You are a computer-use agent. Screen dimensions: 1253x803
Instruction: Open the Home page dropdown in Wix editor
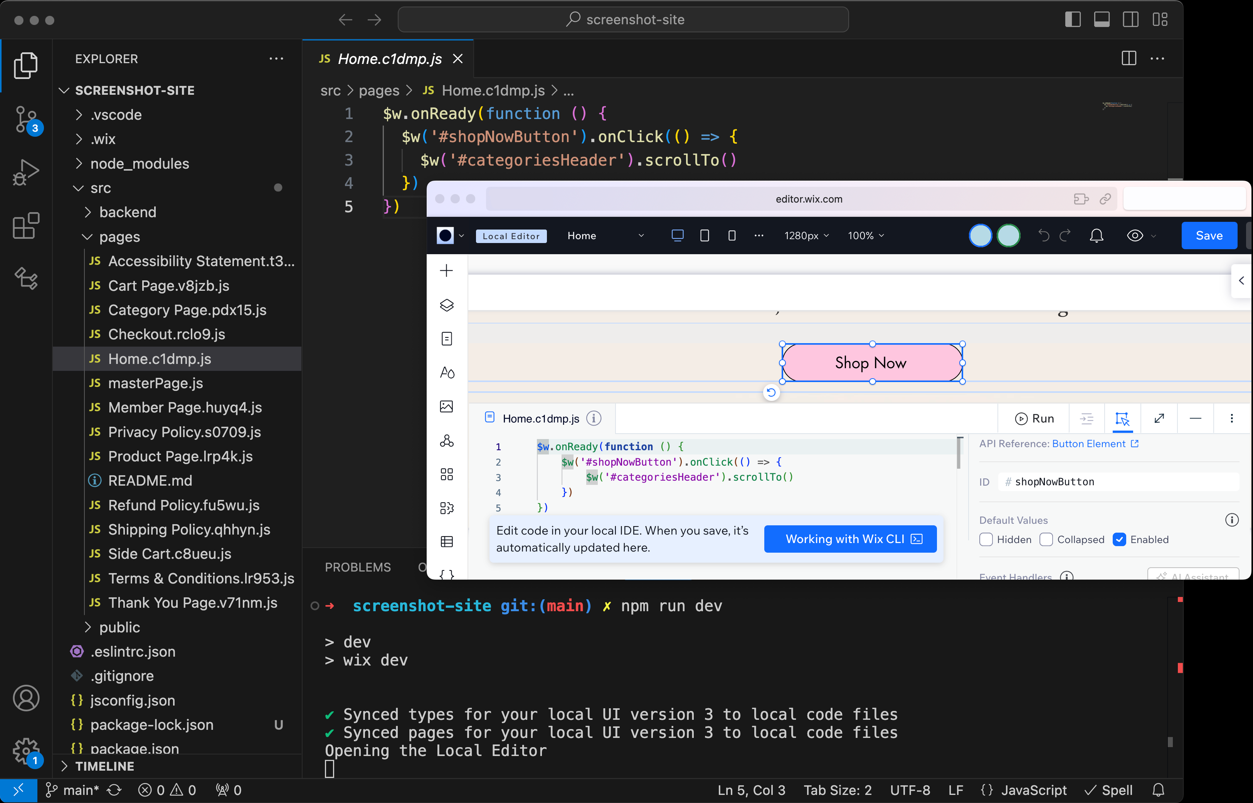tap(605, 236)
